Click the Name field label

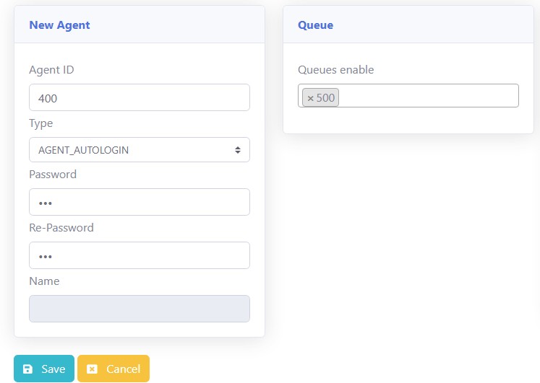[44, 281]
